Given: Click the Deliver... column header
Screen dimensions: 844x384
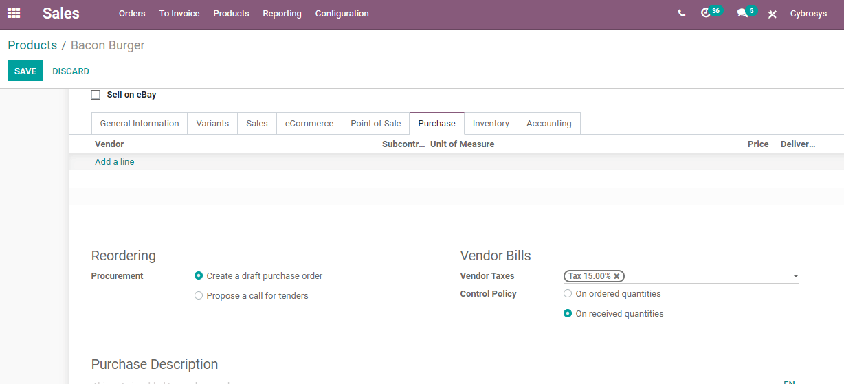Looking at the screenshot, I should coord(798,144).
